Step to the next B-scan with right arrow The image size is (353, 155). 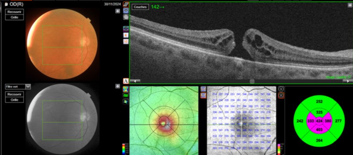(347, 81)
